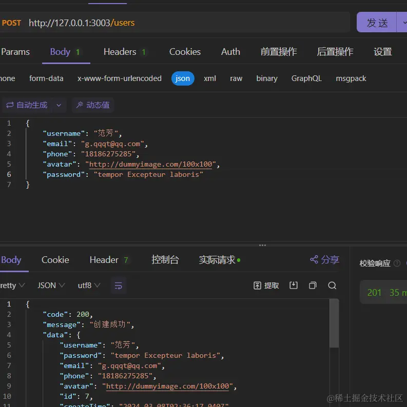Open the response Cookie tab
The width and height of the screenshot is (407, 407).
55,260
